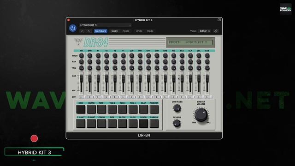Image resolution: width=295 pixels, height=166 pixels.
Task: Trigger the TOM 1 drum pad
Action: coord(101,109)
